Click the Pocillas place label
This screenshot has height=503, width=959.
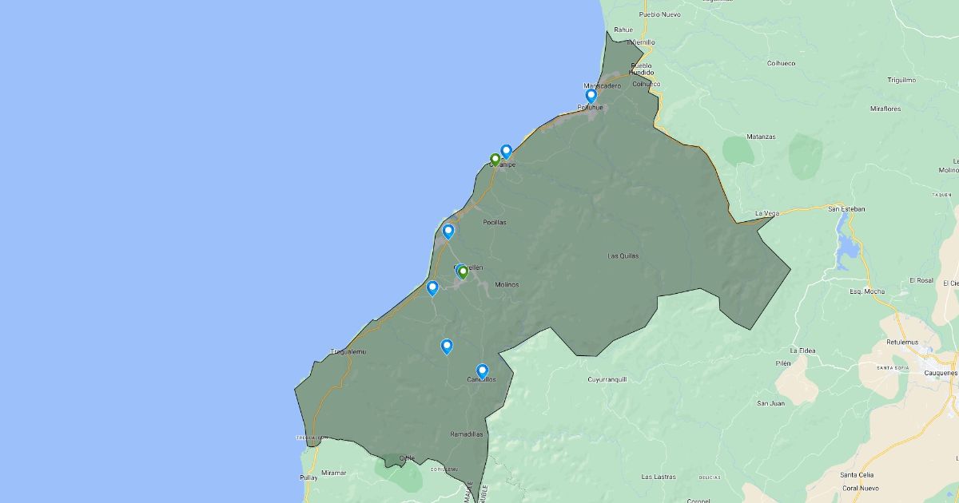tap(495, 223)
